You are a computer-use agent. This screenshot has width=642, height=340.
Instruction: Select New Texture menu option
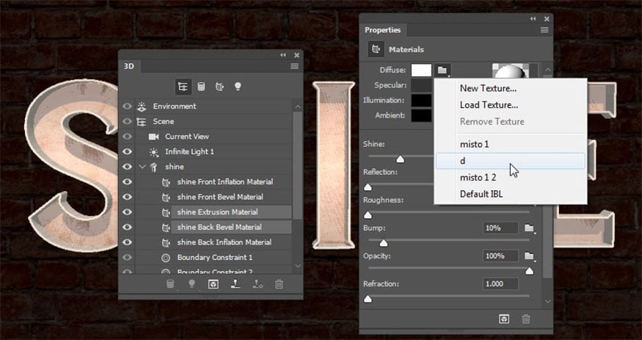[487, 88]
